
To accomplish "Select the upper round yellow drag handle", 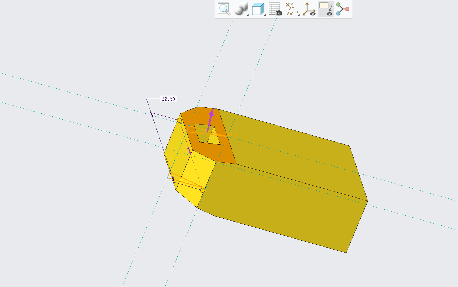I will click(179, 120).
